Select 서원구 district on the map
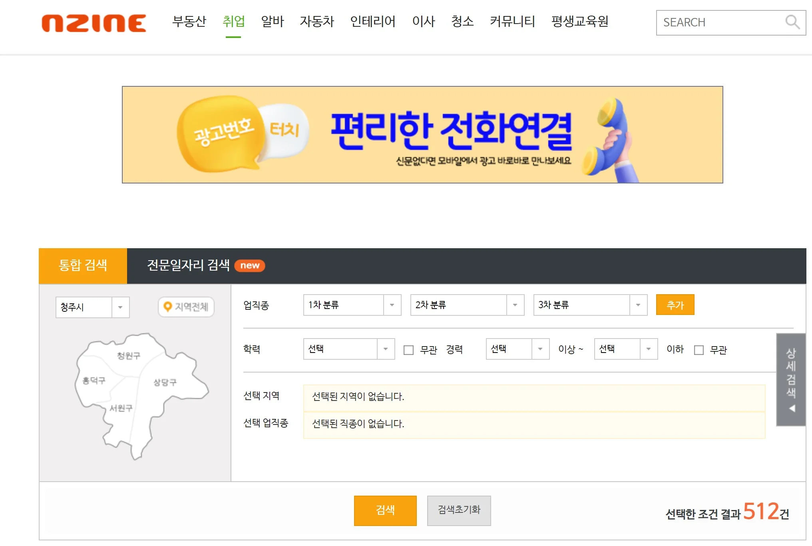The image size is (812, 546). coord(121,408)
